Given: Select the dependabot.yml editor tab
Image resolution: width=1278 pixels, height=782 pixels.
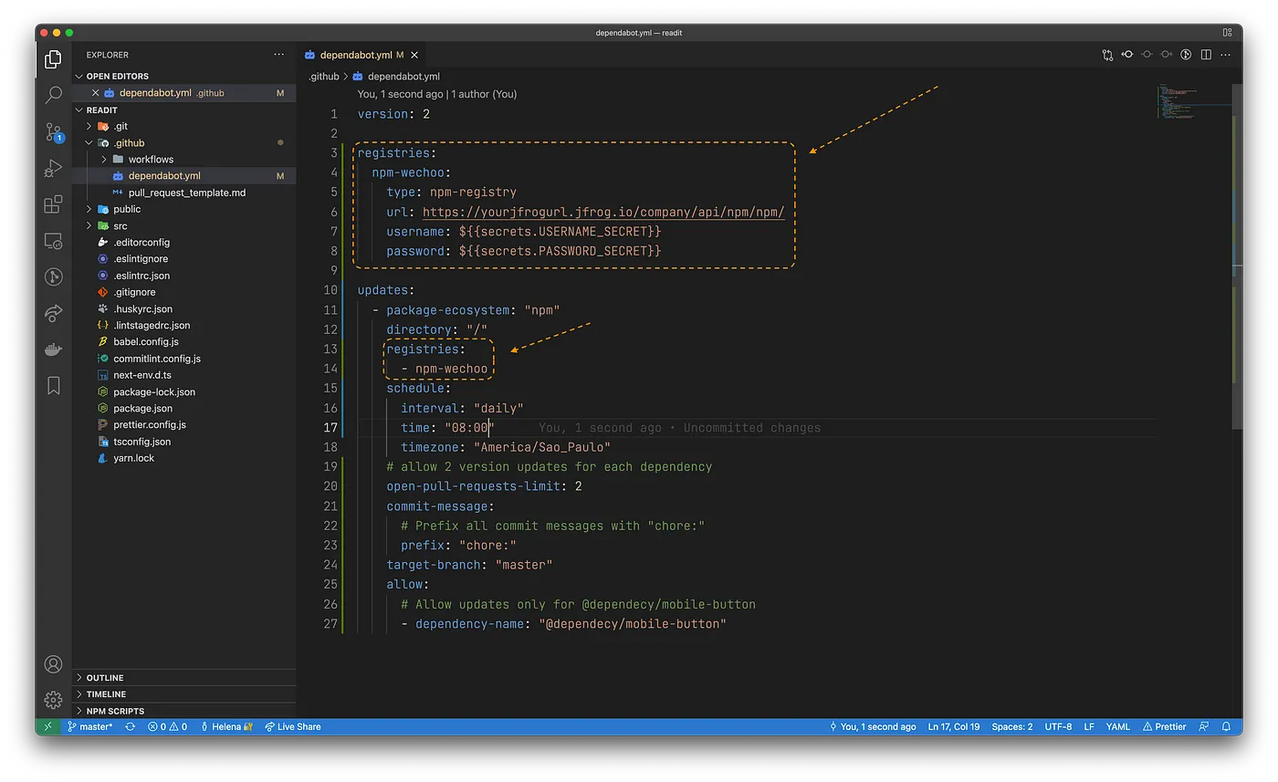Looking at the screenshot, I should point(361,55).
